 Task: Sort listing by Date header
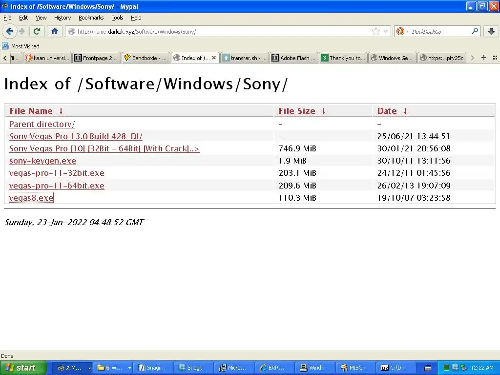387,111
